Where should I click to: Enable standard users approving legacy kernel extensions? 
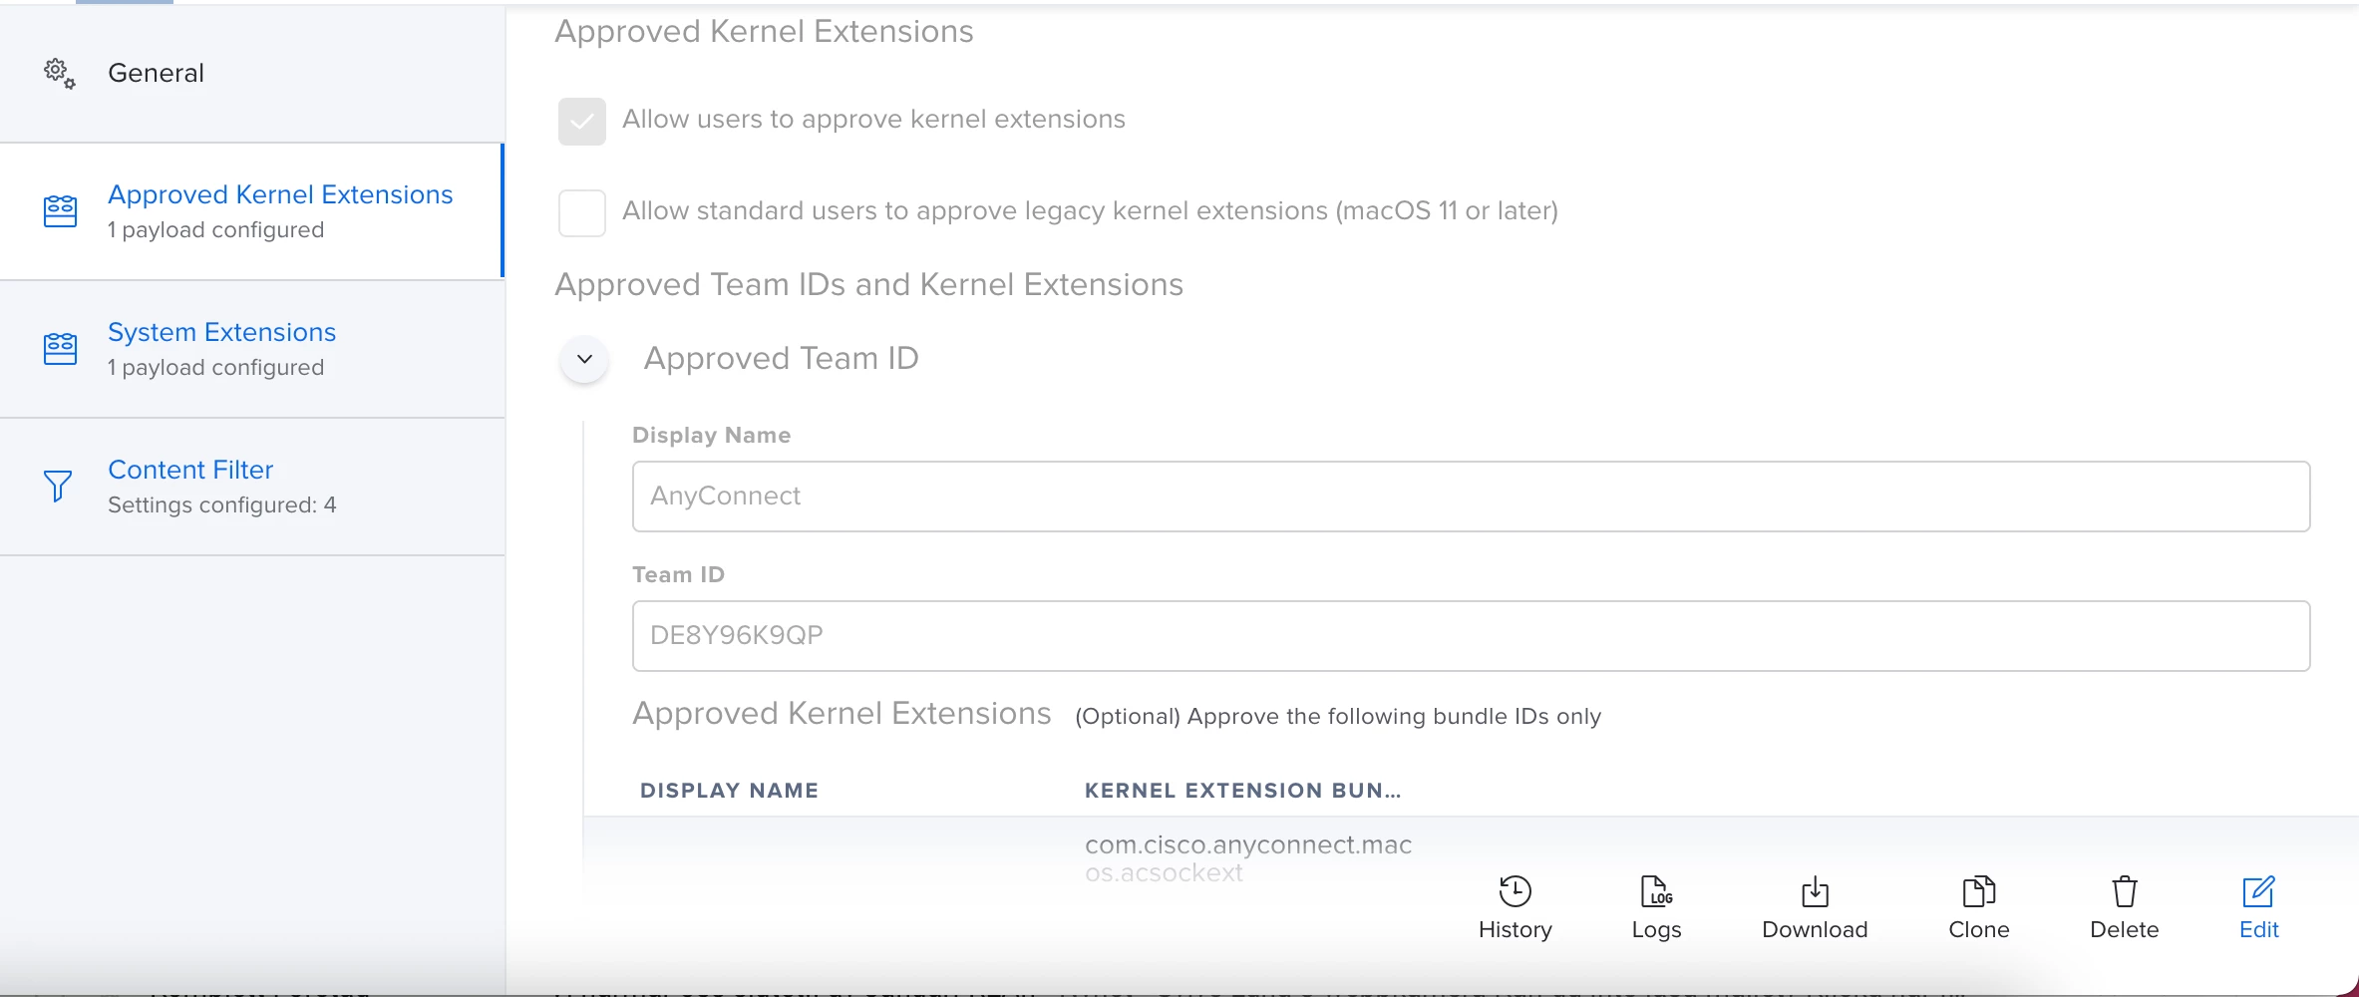(582, 212)
